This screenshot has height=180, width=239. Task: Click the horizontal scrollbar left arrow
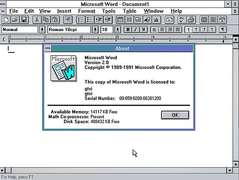coord(3,170)
